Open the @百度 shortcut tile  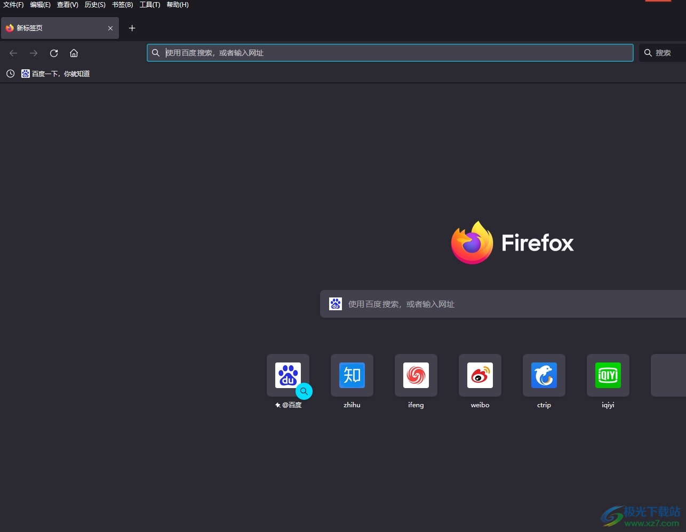288,375
